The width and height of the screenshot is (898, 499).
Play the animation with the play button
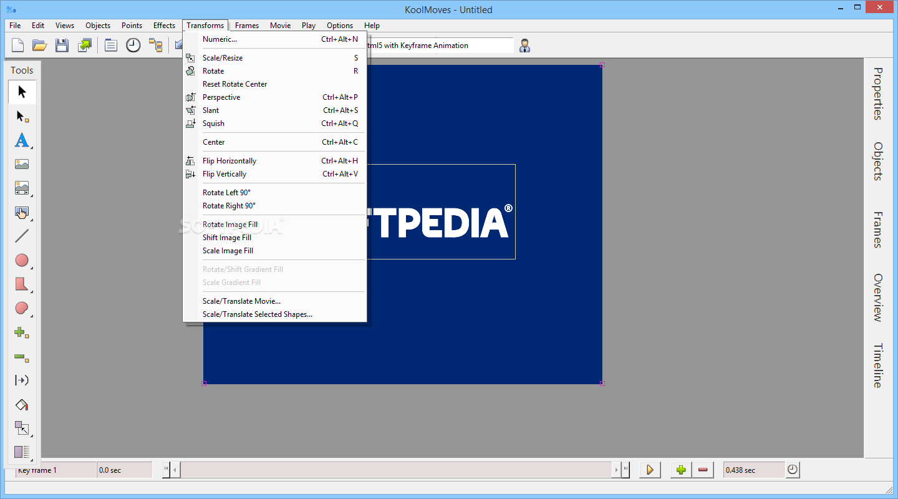coord(650,470)
